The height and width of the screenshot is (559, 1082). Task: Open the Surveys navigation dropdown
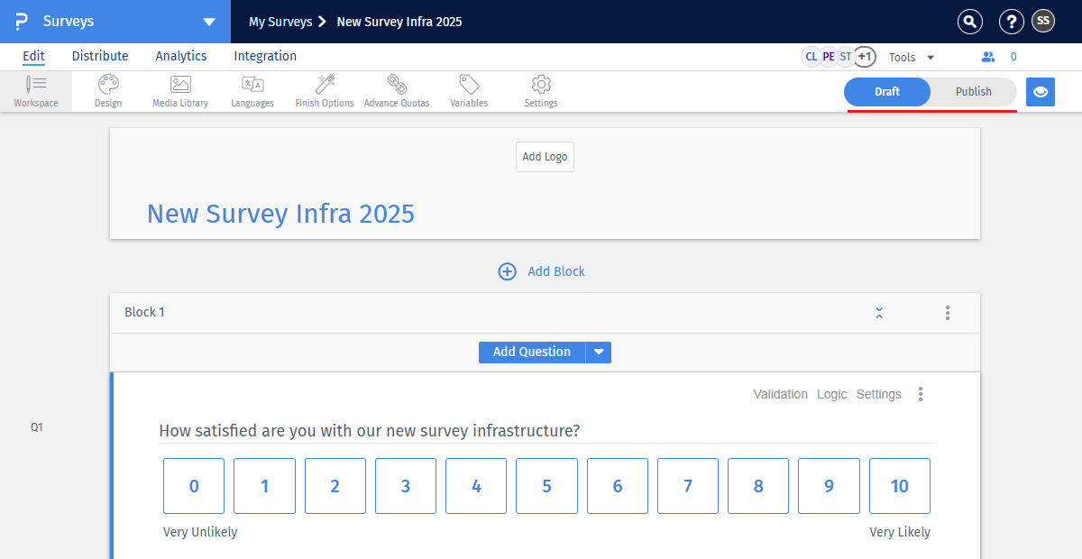point(208,20)
